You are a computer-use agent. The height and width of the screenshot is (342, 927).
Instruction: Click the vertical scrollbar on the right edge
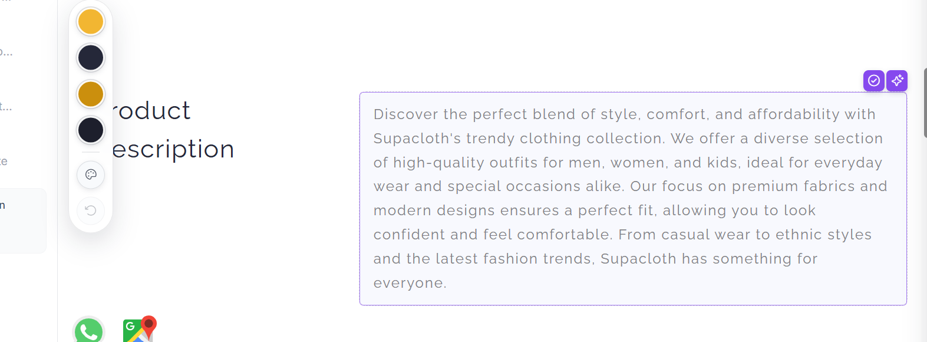point(925,103)
